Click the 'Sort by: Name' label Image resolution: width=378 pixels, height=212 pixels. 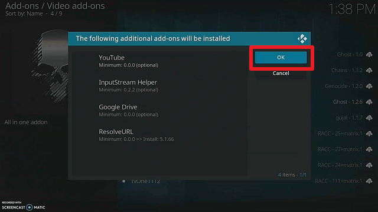pyautogui.click(x=24, y=14)
